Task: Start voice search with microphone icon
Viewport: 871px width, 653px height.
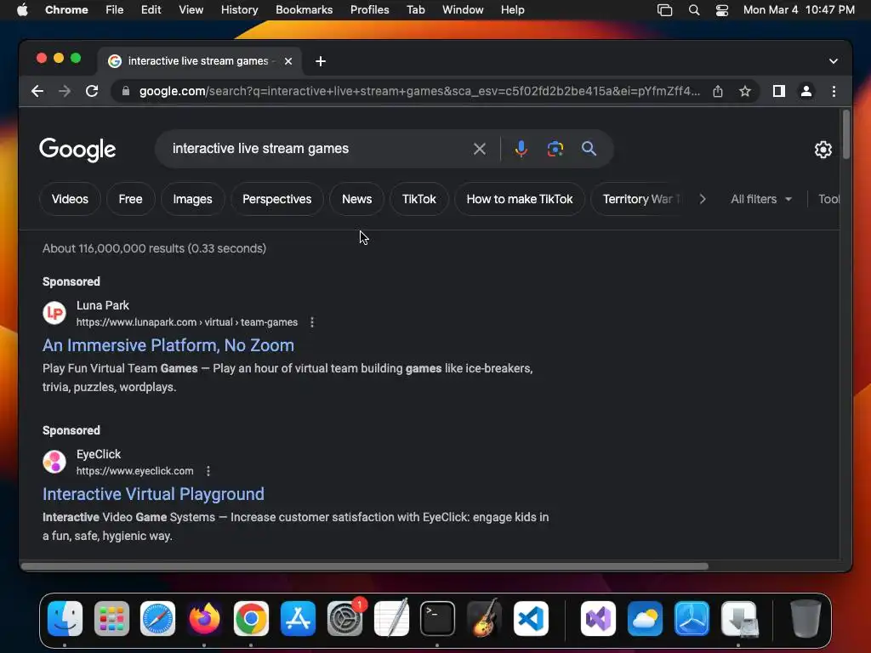Action: click(x=521, y=149)
